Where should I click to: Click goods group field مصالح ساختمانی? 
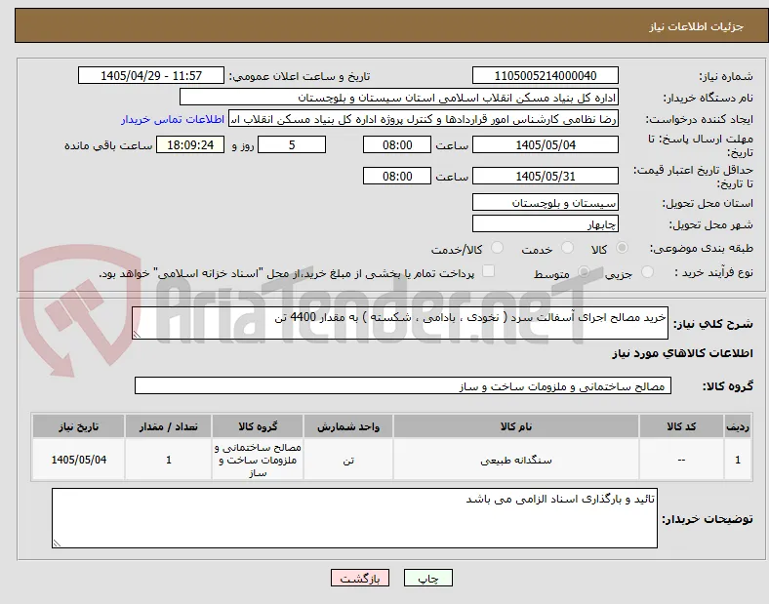click(403, 385)
